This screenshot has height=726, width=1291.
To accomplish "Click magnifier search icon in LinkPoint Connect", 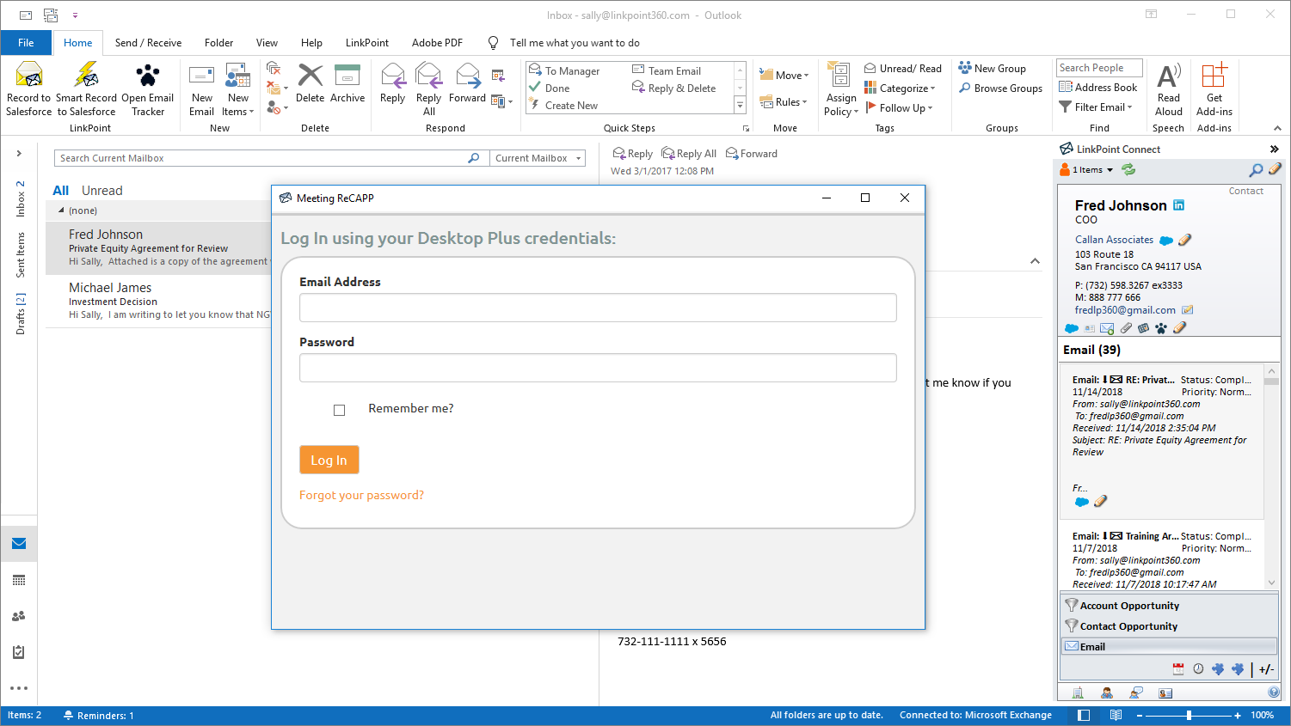I will tap(1256, 170).
